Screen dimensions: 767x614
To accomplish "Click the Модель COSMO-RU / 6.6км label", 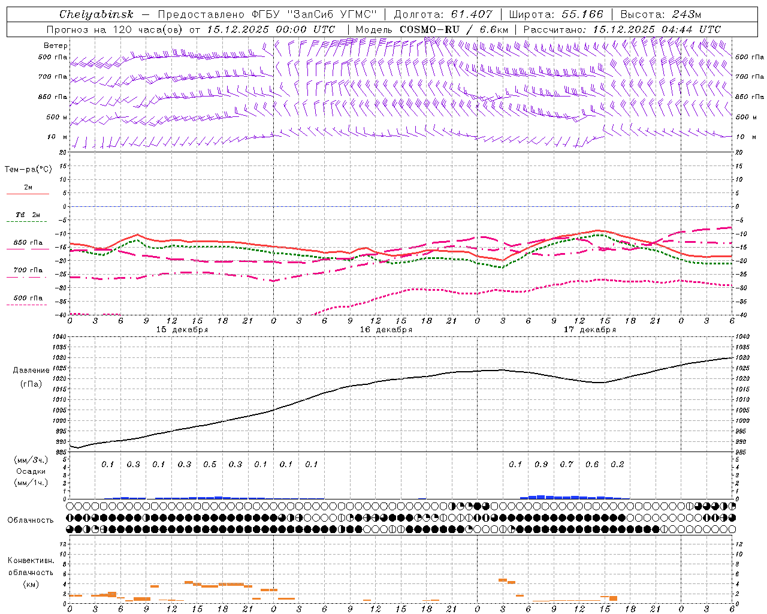I will coord(432,29).
